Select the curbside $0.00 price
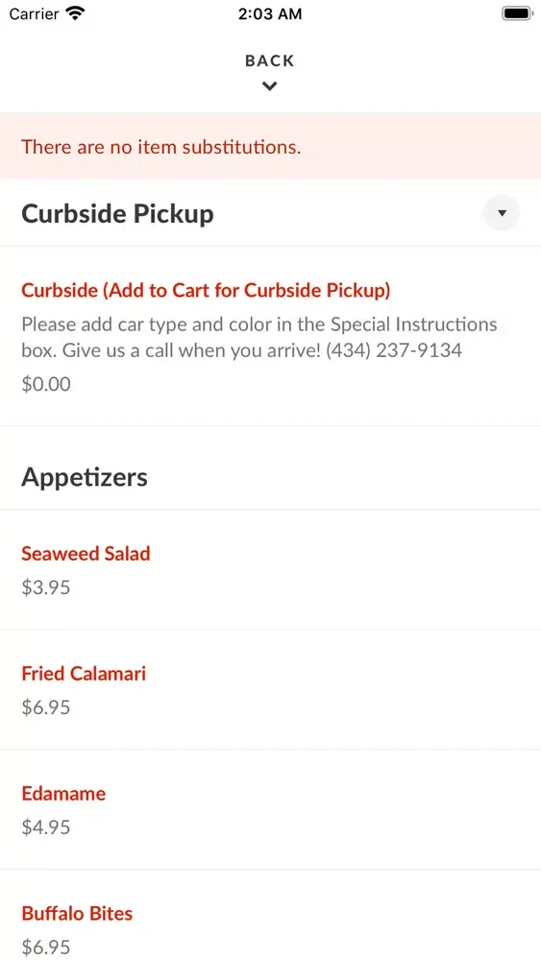This screenshot has width=541, height=960. pyautogui.click(x=46, y=385)
